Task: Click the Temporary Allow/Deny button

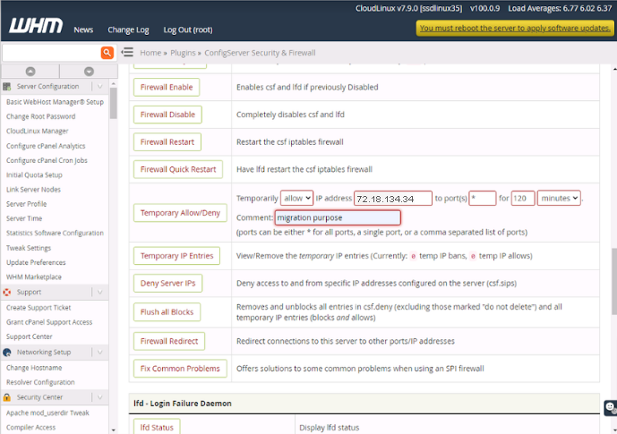Action: 180,213
